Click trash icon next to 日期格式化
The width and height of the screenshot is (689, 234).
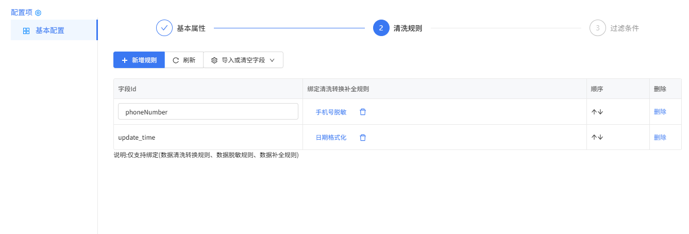(363, 138)
